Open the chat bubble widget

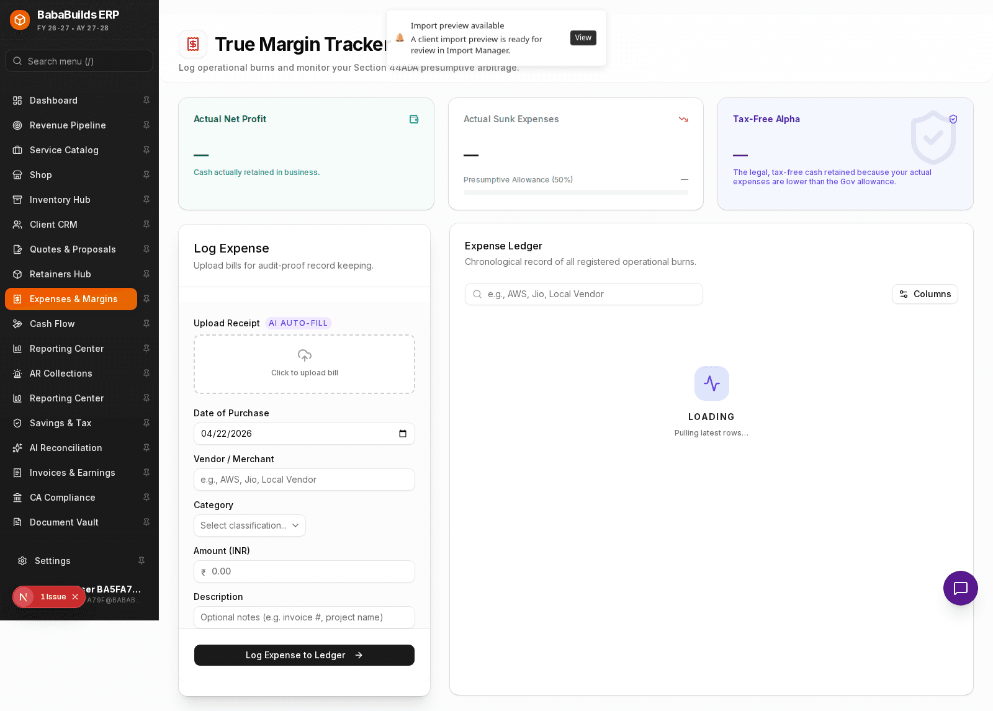pos(961,588)
